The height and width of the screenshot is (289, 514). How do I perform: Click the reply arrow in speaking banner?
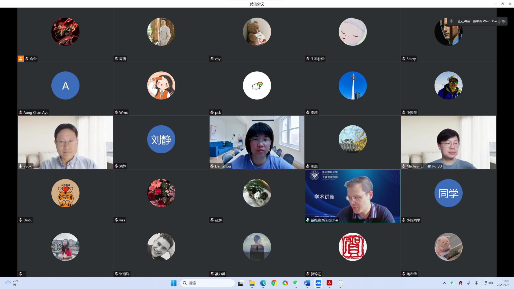[x=503, y=21]
